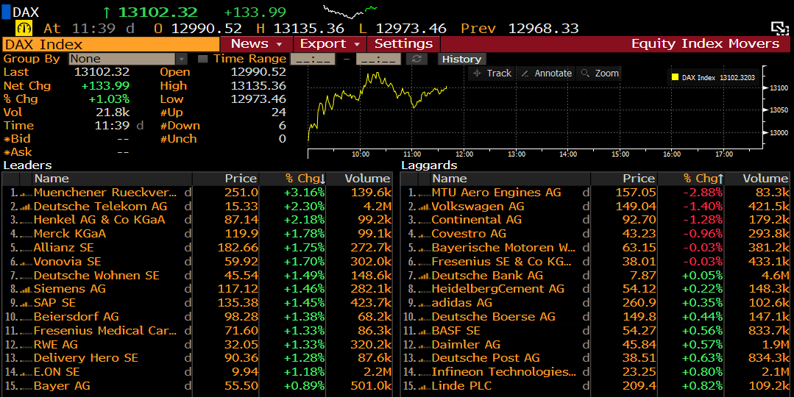Screen dimensions: 794x397
Task: Click the volume bar icon beside Deutsche Post AG
Action: coord(423,359)
